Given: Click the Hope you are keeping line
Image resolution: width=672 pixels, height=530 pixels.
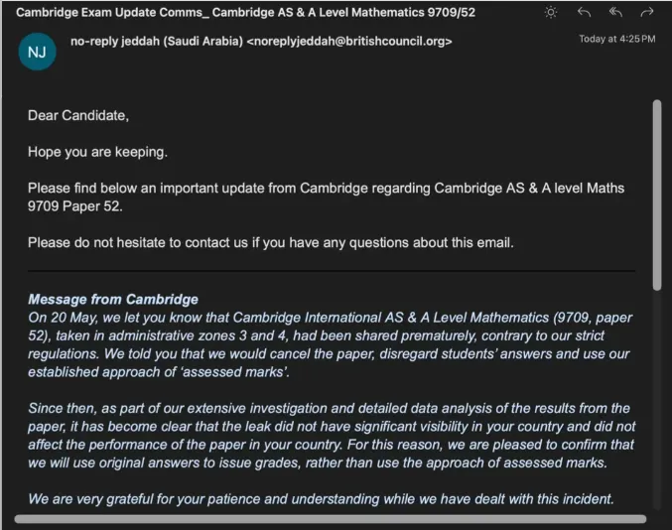Looking at the screenshot, I should (97, 152).
